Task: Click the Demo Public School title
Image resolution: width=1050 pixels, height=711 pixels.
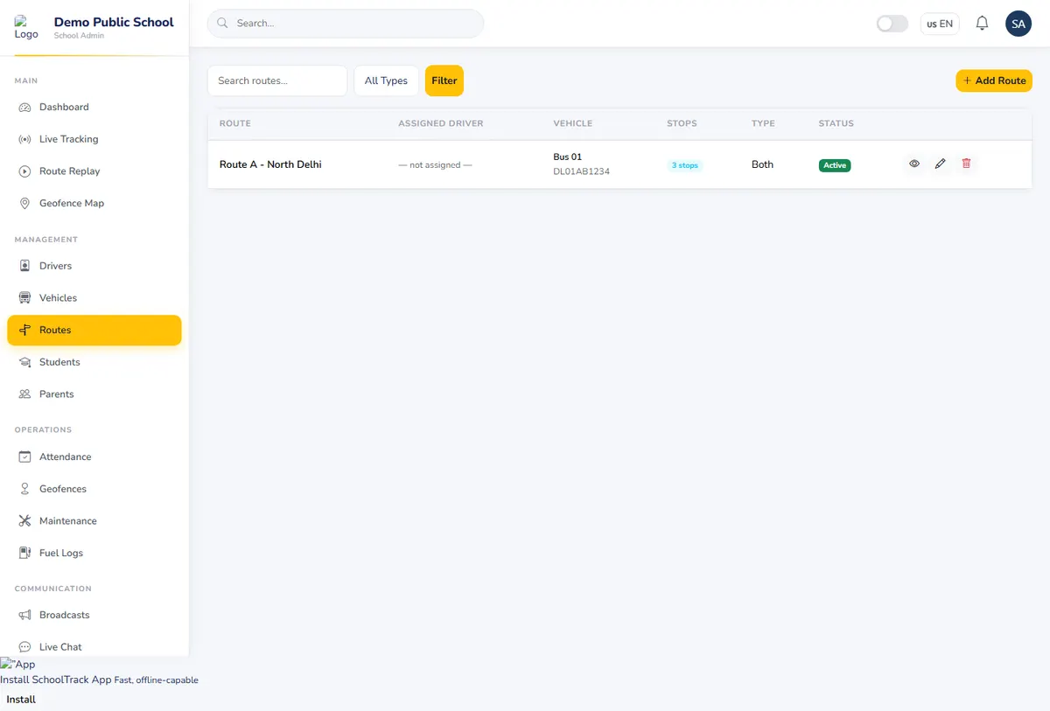Action: pyautogui.click(x=114, y=22)
